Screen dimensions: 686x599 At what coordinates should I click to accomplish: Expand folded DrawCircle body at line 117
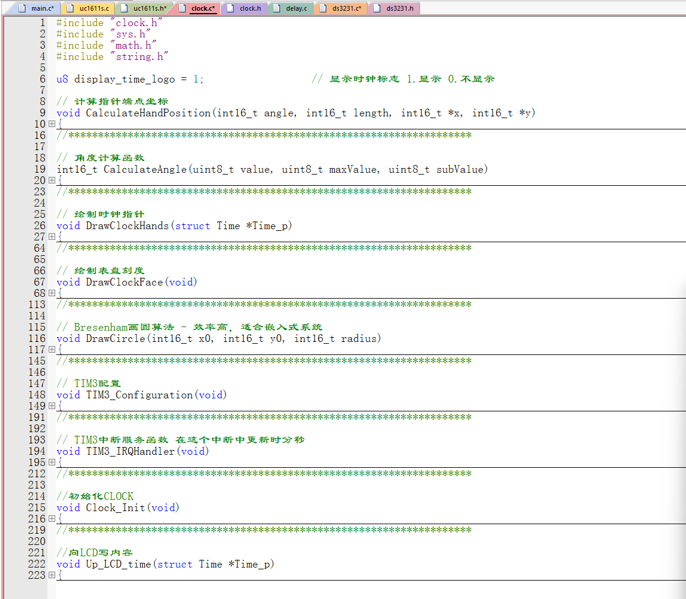tap(52, 350)
